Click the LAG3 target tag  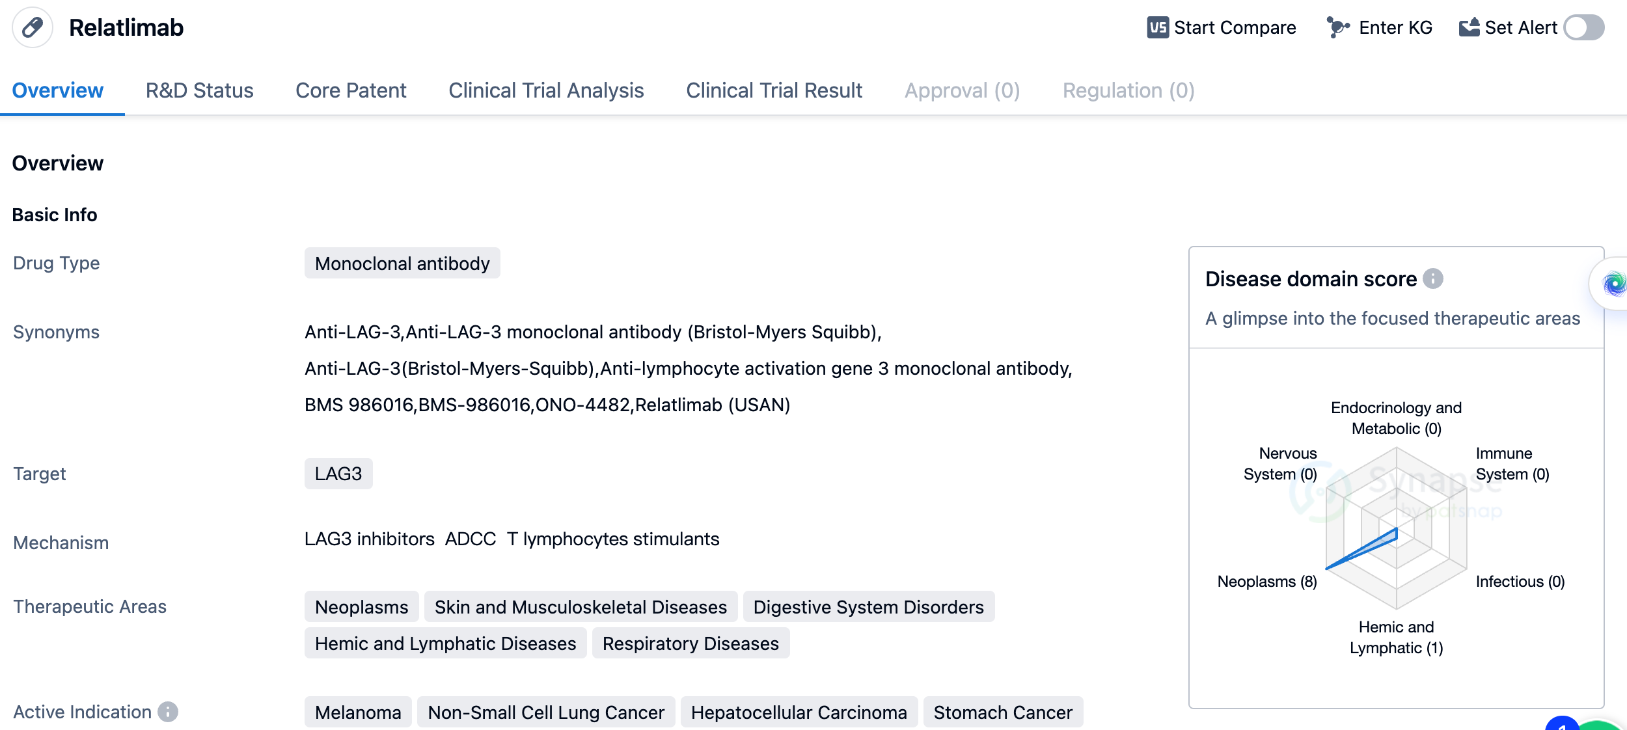(x=338, y=474)
